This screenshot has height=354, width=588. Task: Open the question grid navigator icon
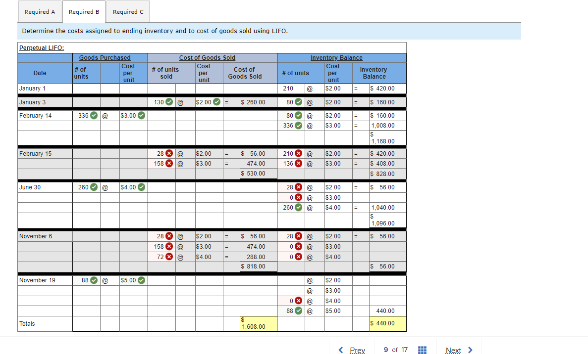click(422, 350)
